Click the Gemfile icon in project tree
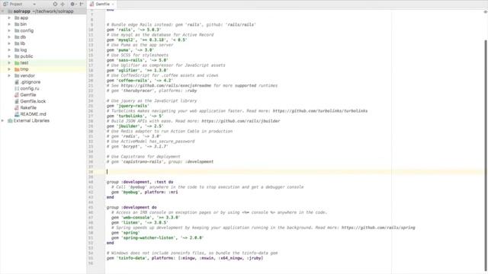Image resolution: width=488 pixels, height=274 pixels. [17, 94]
